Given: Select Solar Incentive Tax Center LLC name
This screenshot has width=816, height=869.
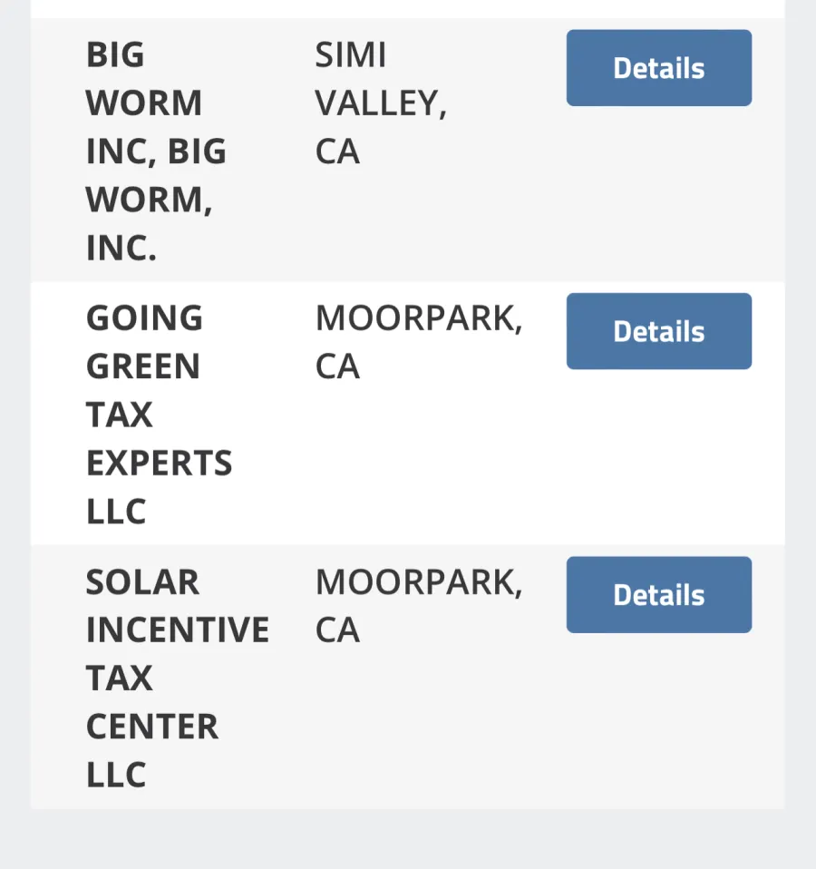Looking at the screenshot, I should pos(178,678).
